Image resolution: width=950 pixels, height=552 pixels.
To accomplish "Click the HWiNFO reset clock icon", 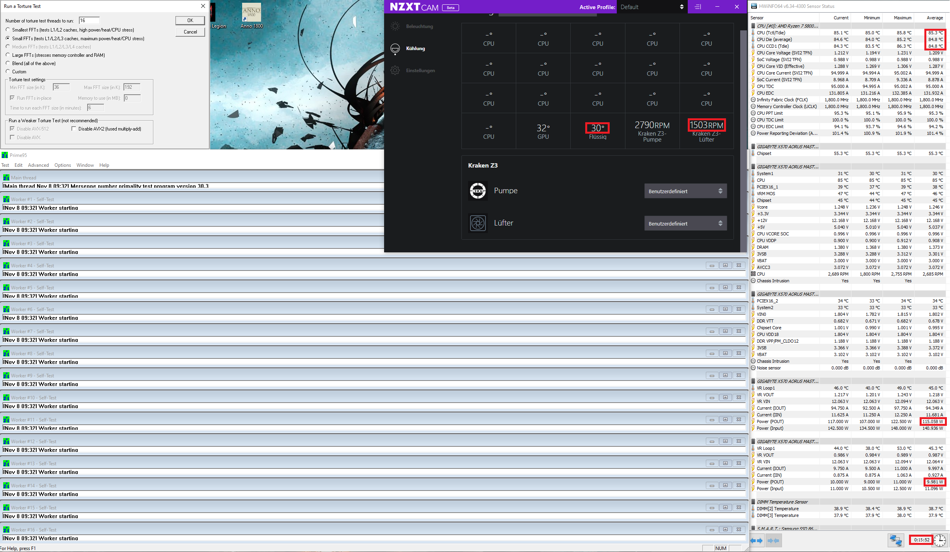I will tap(940, 540).
